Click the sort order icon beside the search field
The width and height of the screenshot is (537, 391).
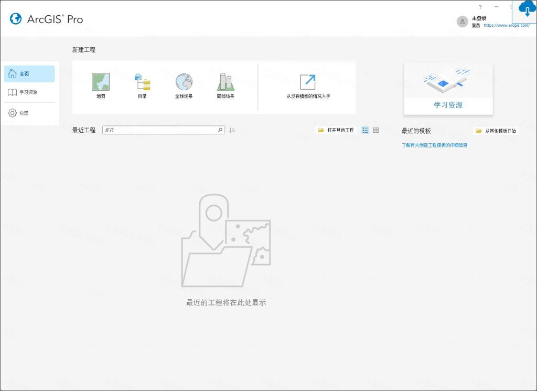[x=232, y=130]
